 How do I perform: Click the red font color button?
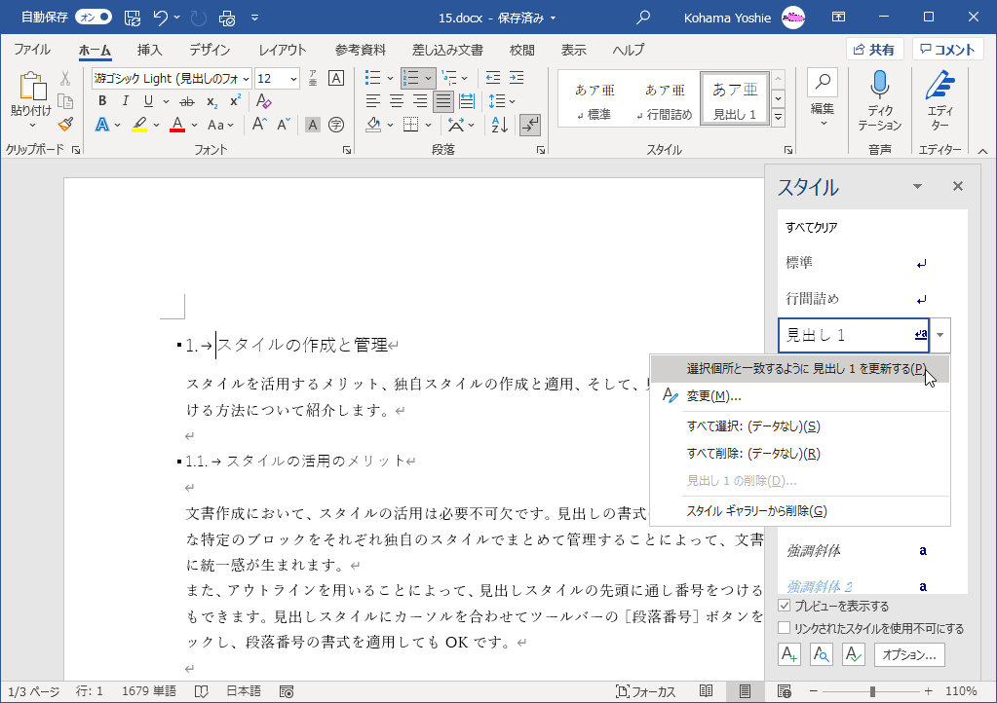(x=177, y=125)
